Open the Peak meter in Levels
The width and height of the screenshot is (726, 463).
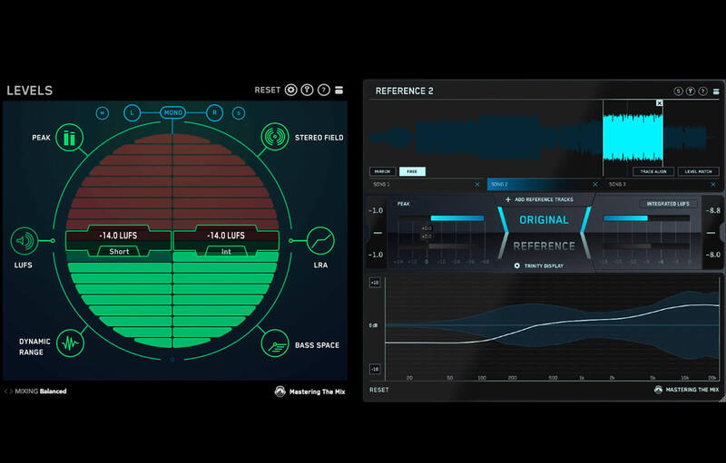(x=70, y=137)
